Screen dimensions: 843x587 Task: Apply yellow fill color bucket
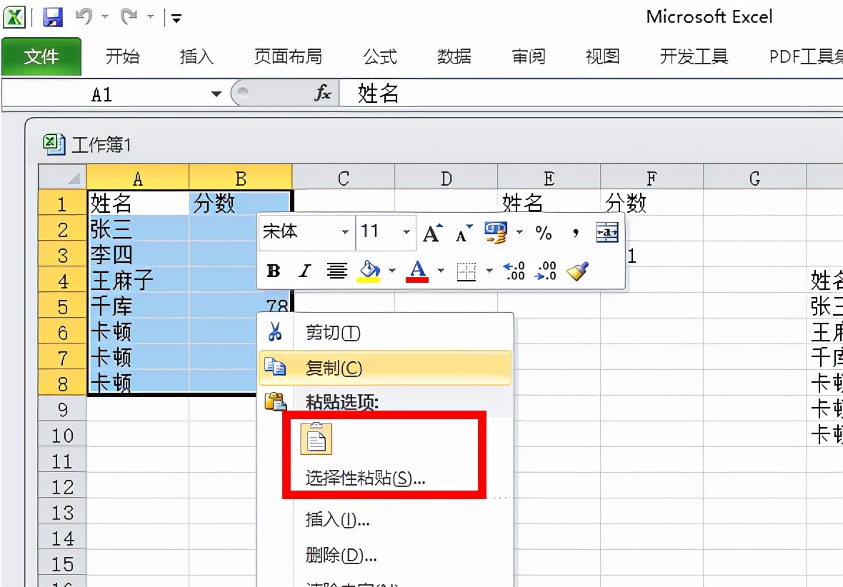click(x=369, y=271)
